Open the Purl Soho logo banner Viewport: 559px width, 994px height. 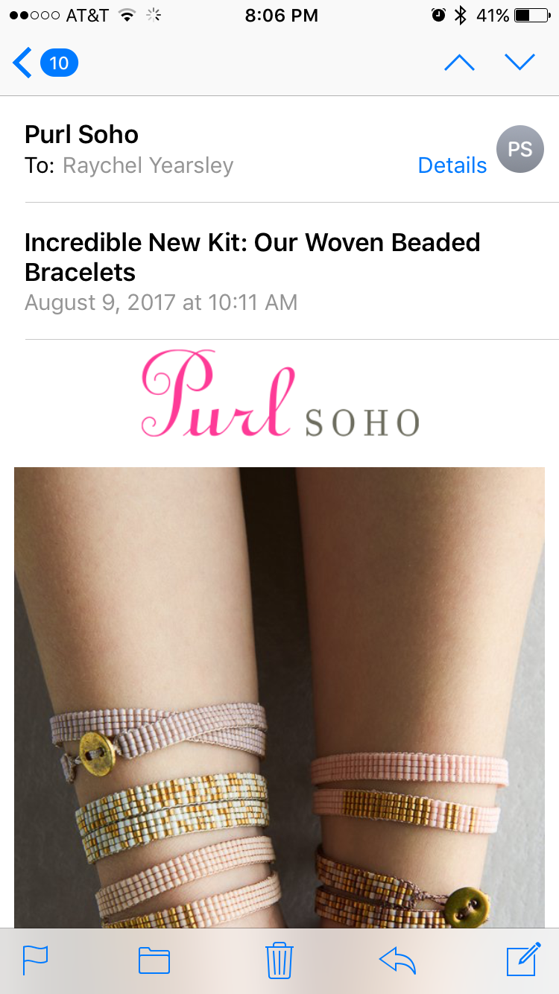(x=280, y=393)
